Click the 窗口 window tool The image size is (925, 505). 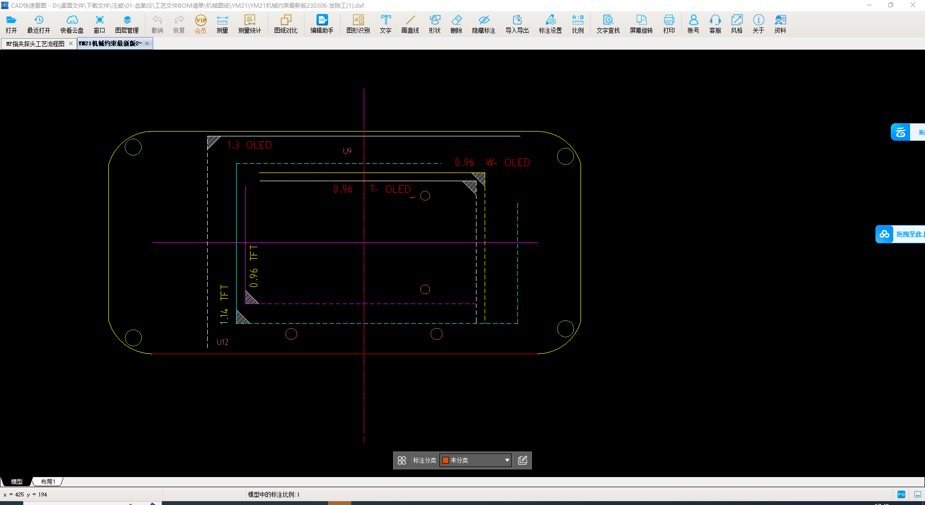click(99, 24)
